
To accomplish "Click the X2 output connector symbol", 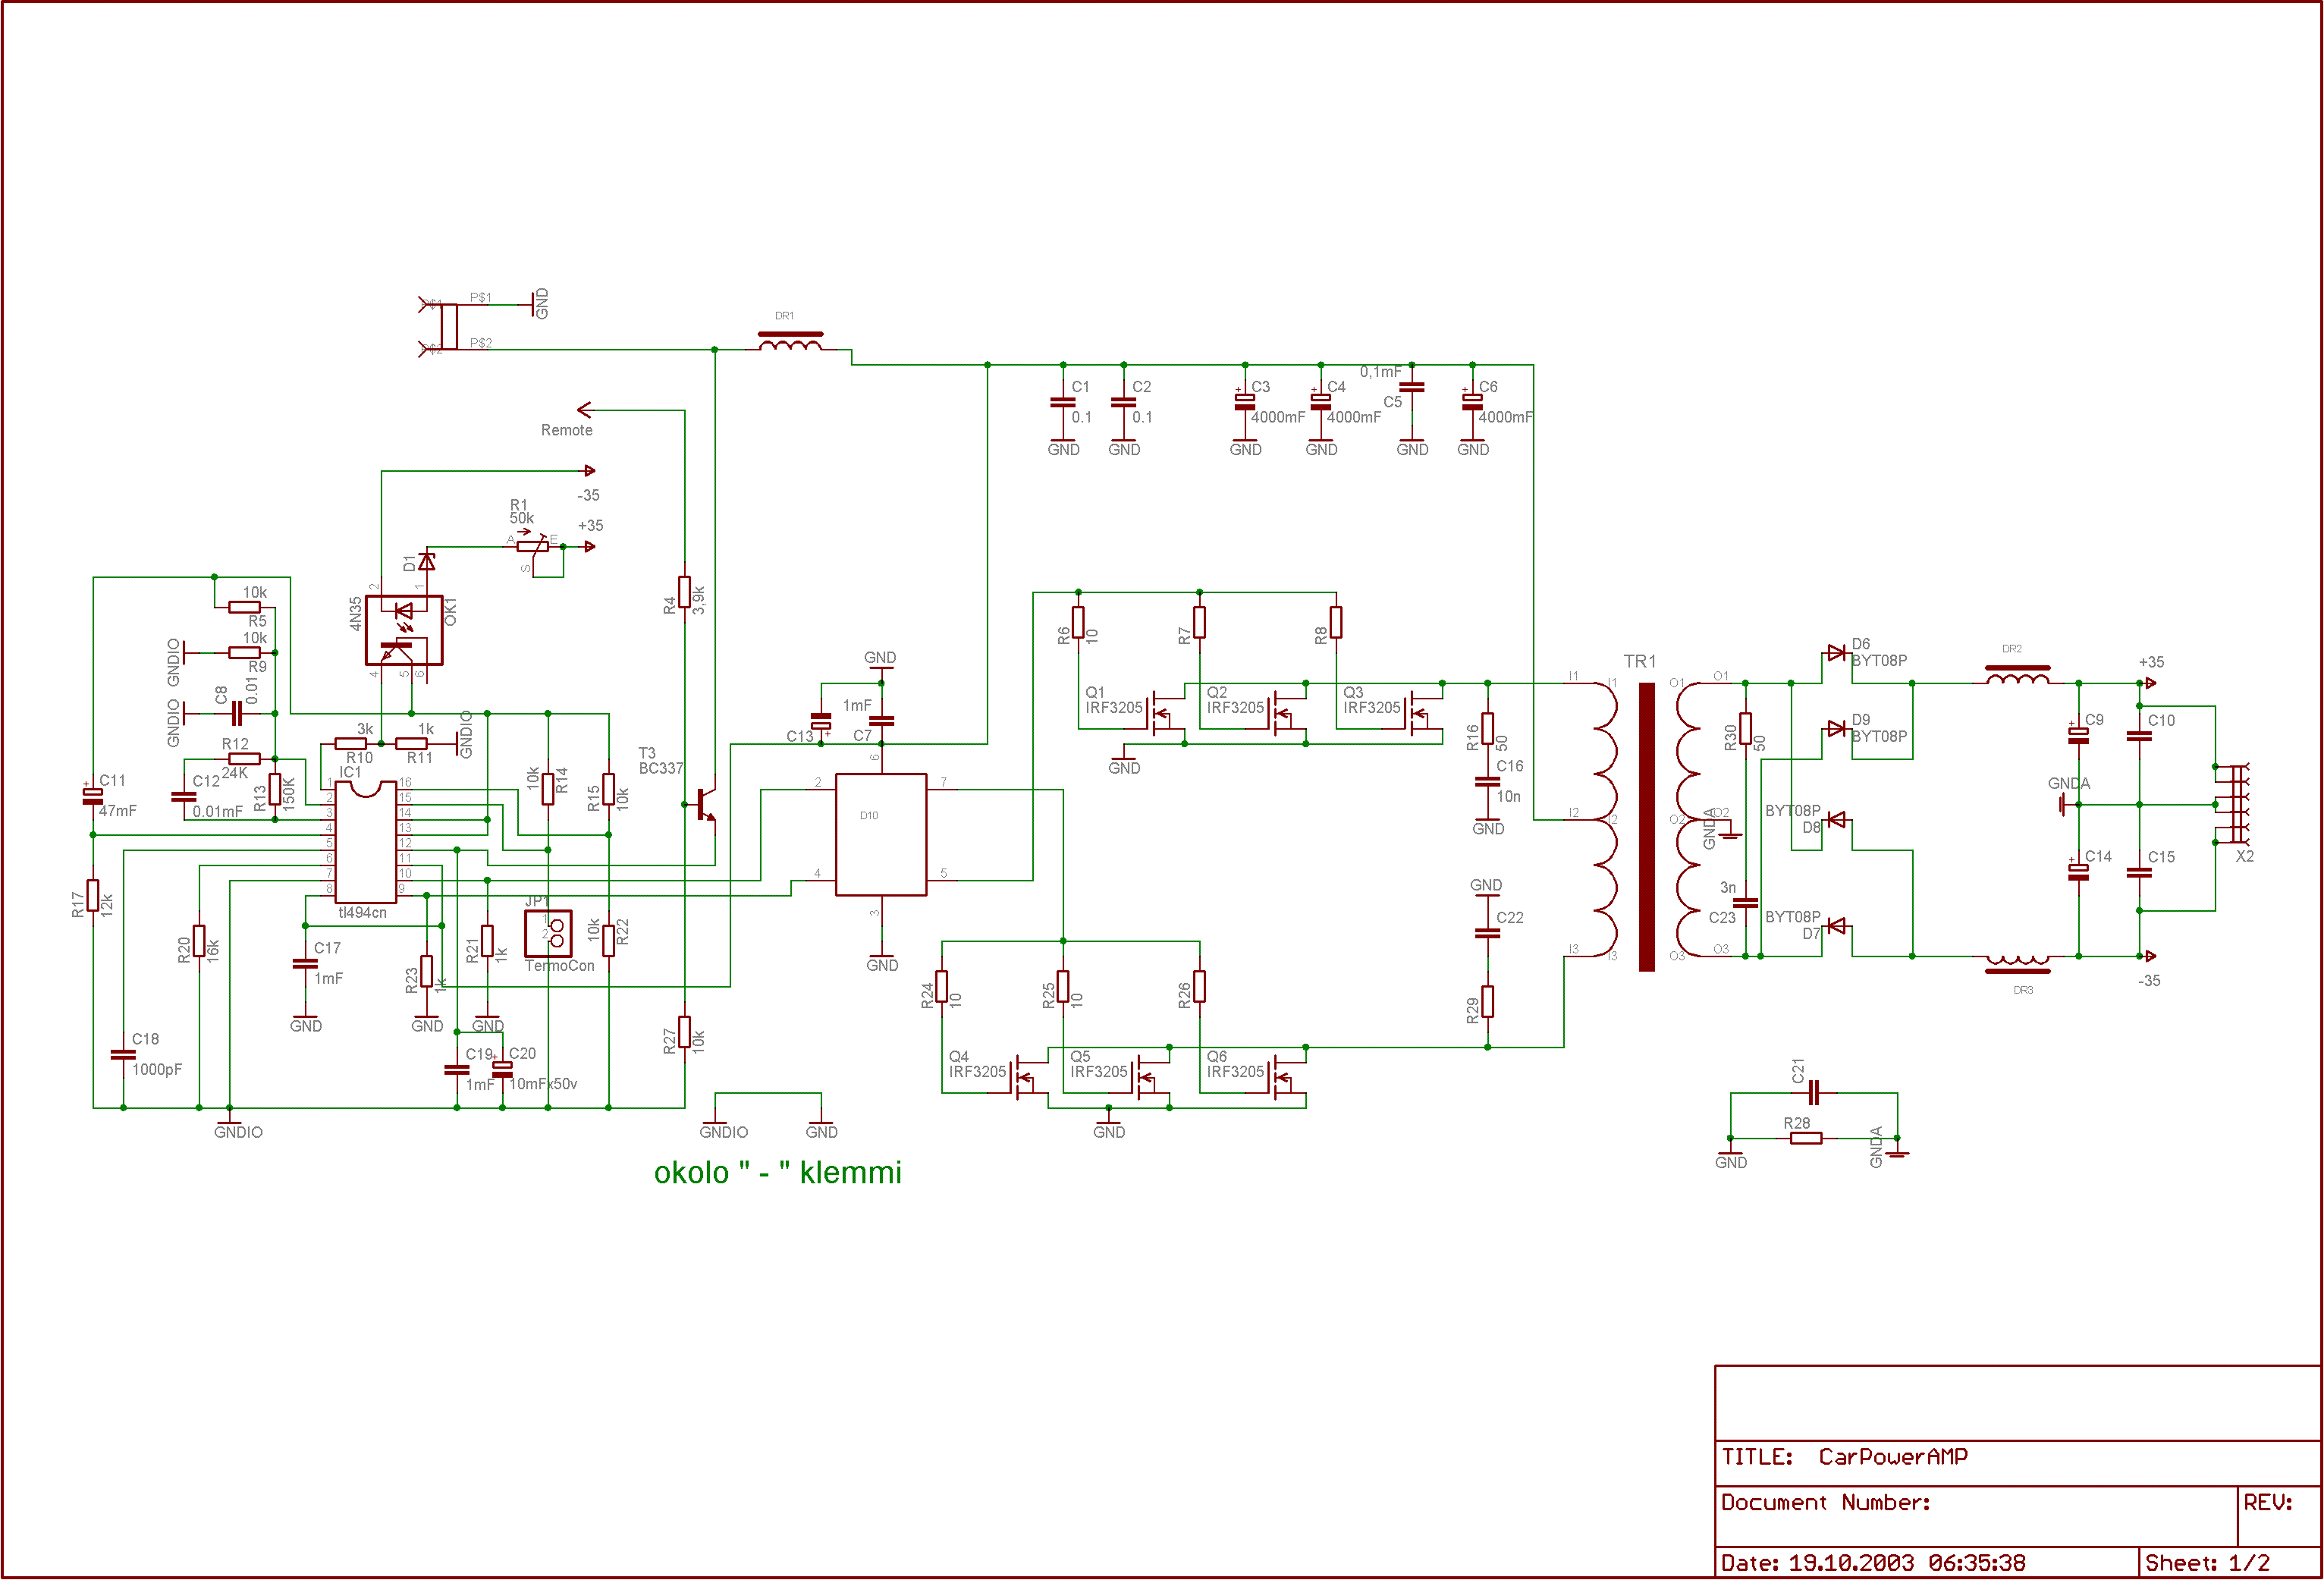I will [x=2237, y=804].
